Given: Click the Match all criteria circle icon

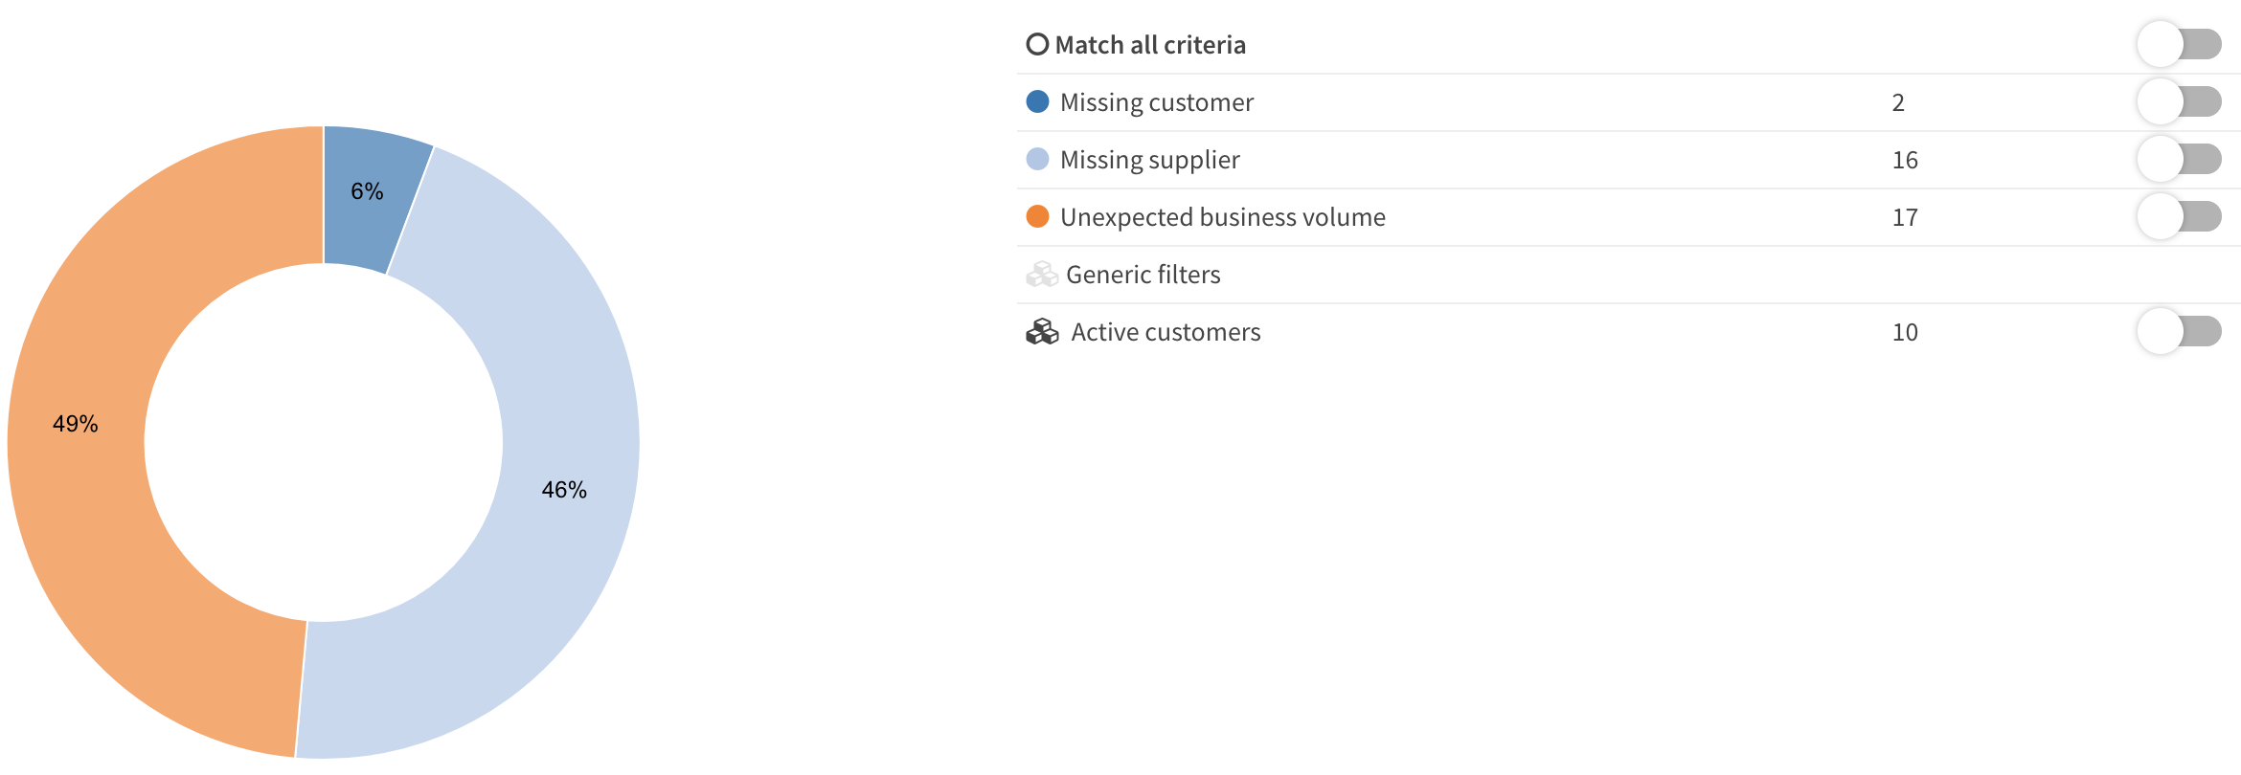Looking at the screenshot, I should coord(1037,45).
